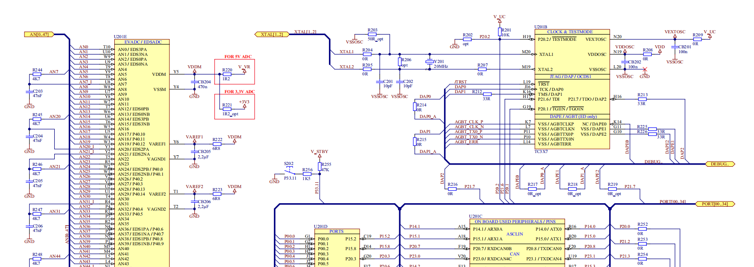Viewport: 754px width, 267px height.
Task: Select the PORT[00..34] port symbol
Action: (x=714, y=204)
